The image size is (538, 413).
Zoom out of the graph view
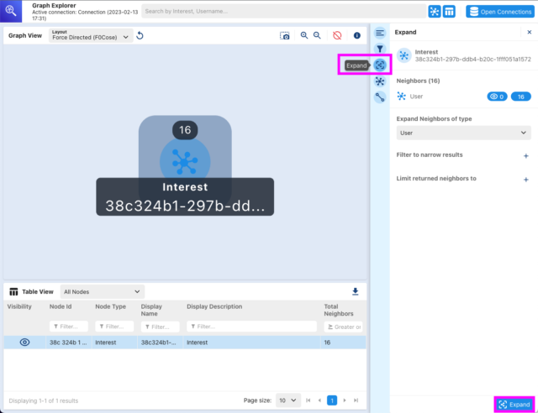click(x=317, y=36)
